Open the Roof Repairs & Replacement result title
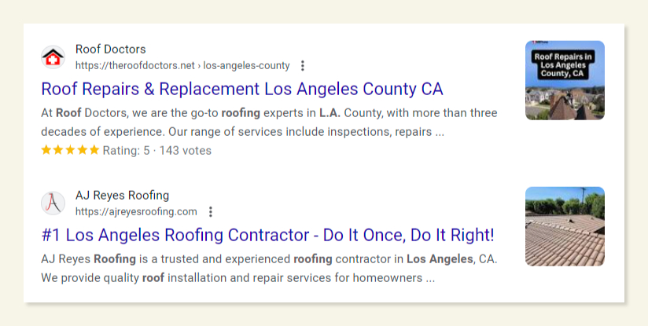The height and width of the screenshot is (326, 648). pyautogui.click(x=242, y=89)
